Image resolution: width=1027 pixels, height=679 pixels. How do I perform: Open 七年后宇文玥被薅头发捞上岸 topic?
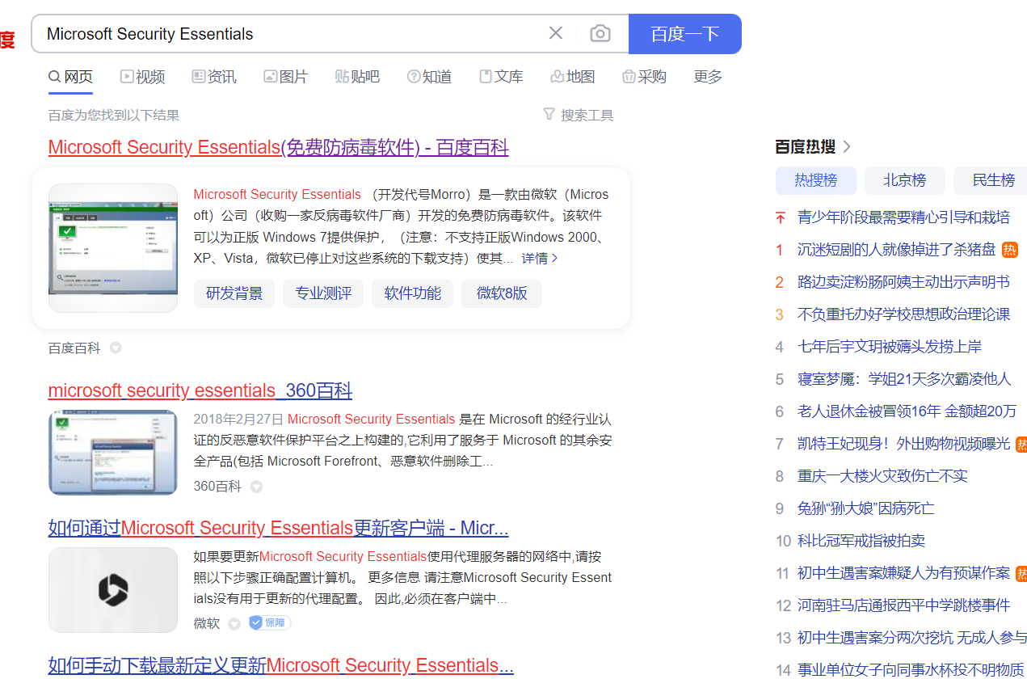(890, 347)
